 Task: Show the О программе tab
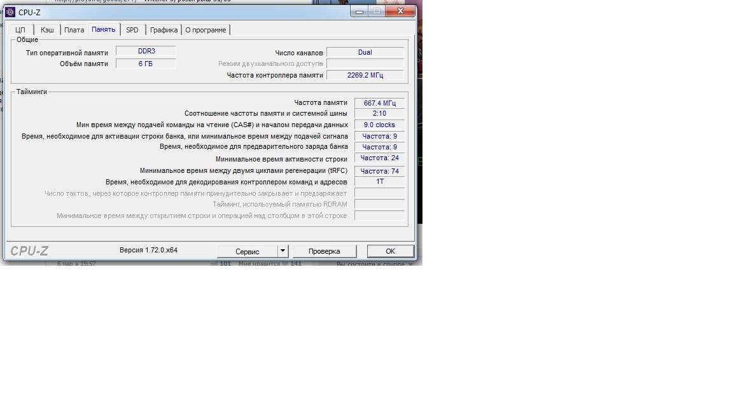tap(205, 30)
